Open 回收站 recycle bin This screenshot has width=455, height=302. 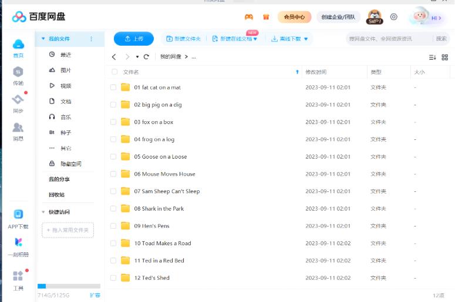(56, 195)
